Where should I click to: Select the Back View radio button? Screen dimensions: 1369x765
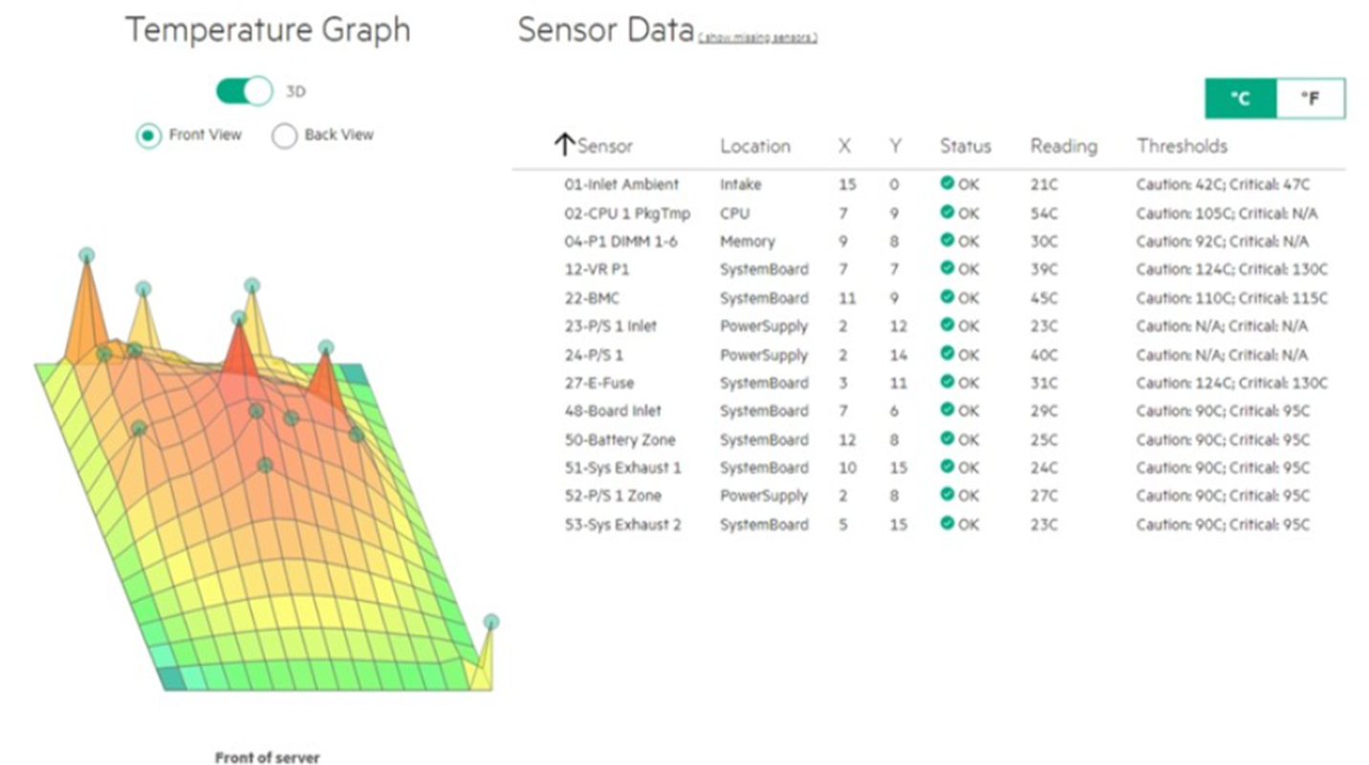point(285,136)
